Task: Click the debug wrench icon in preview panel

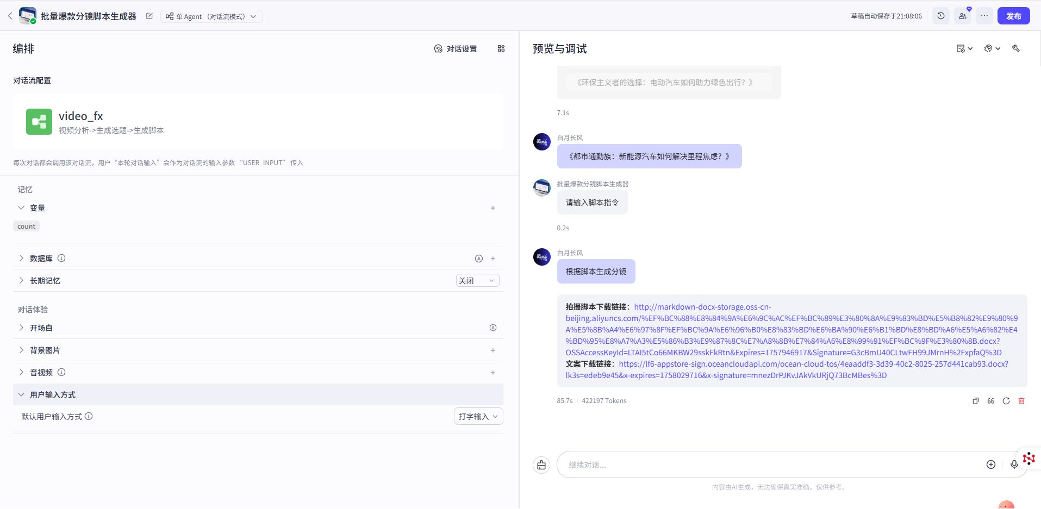Action: tap(1015, 48)
